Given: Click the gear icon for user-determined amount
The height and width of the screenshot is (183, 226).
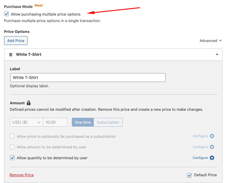Looking at the screenshot, I should click(x=212, y=147).
